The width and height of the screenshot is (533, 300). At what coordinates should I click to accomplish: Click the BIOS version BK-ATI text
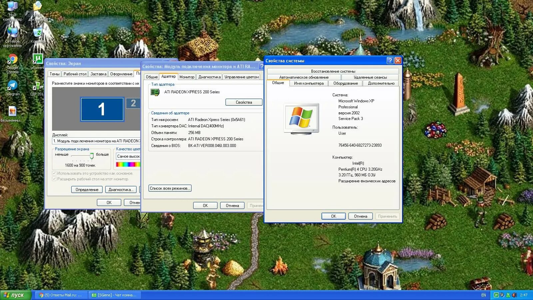[212, 146]
